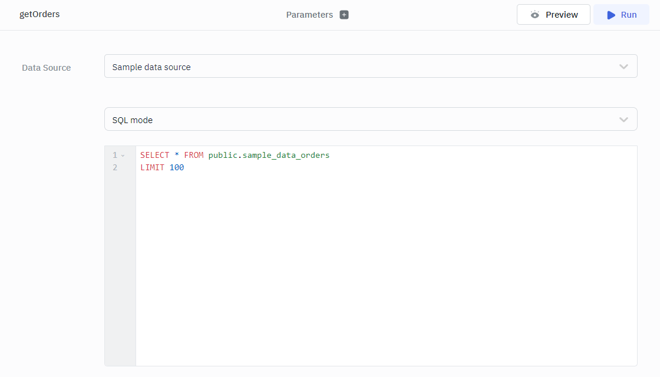Viewport: 660px width, 377px height.
Task: Place cursor on the SELECT keyword
Action: (x=154, y=156)
